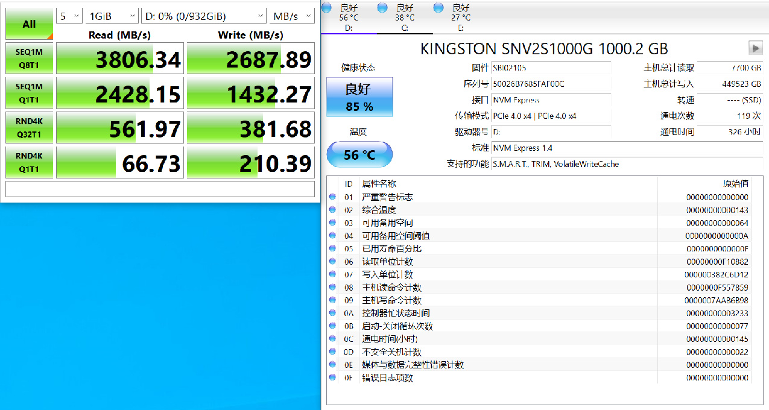Start all benchmarks with the All button
Image resolution: width=769 pixels, height=410 pixels.
29,24
